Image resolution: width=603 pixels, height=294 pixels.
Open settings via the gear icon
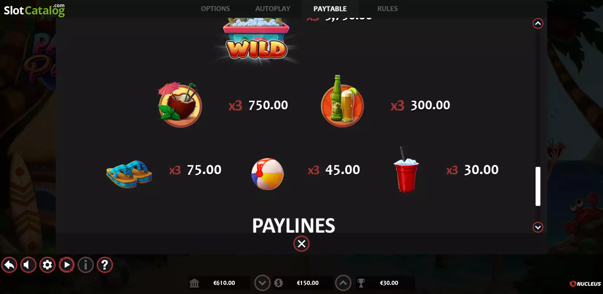click(47, 265)
